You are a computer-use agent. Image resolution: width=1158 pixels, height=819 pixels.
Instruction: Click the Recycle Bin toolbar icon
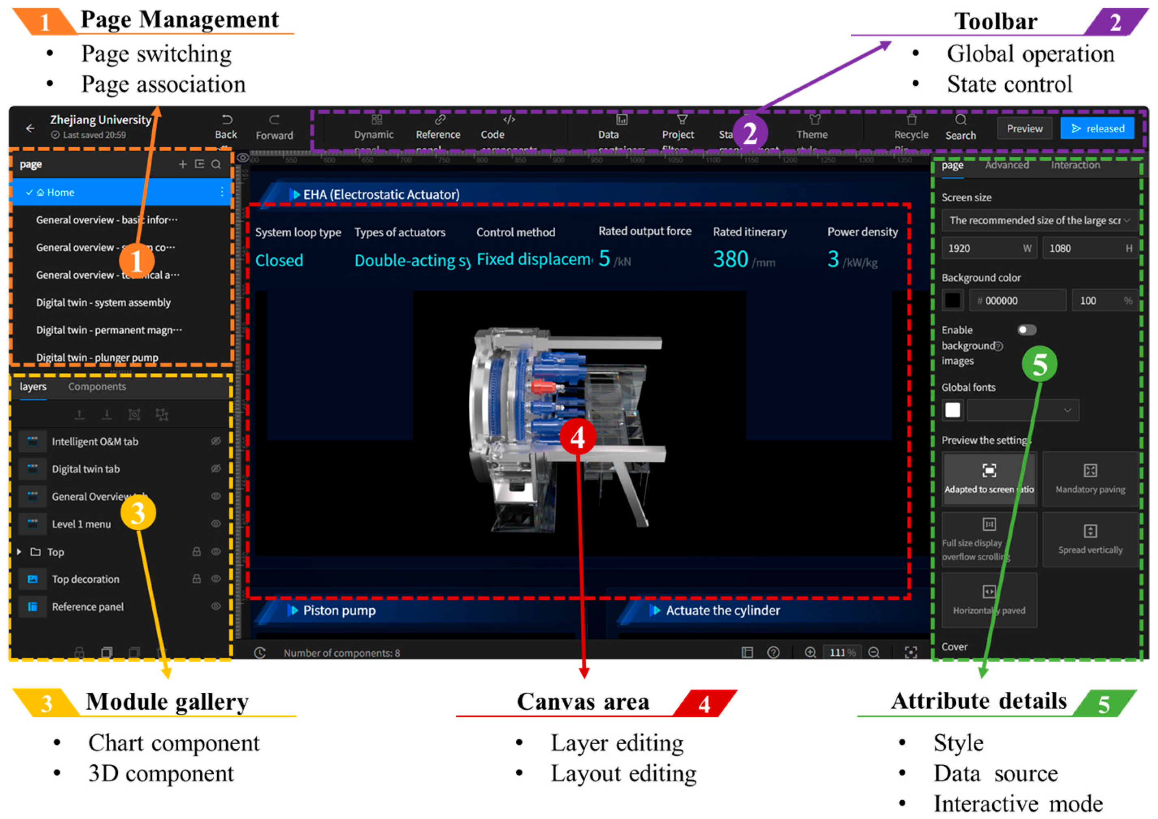click(x=911, y=121)
